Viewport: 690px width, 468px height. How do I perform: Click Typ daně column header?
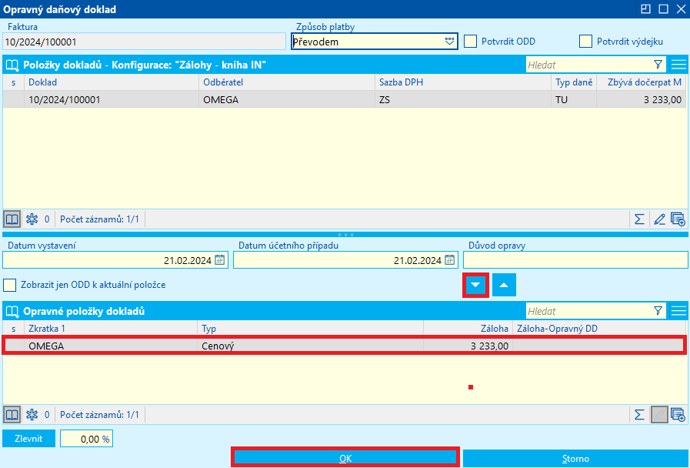pos(573,82)
